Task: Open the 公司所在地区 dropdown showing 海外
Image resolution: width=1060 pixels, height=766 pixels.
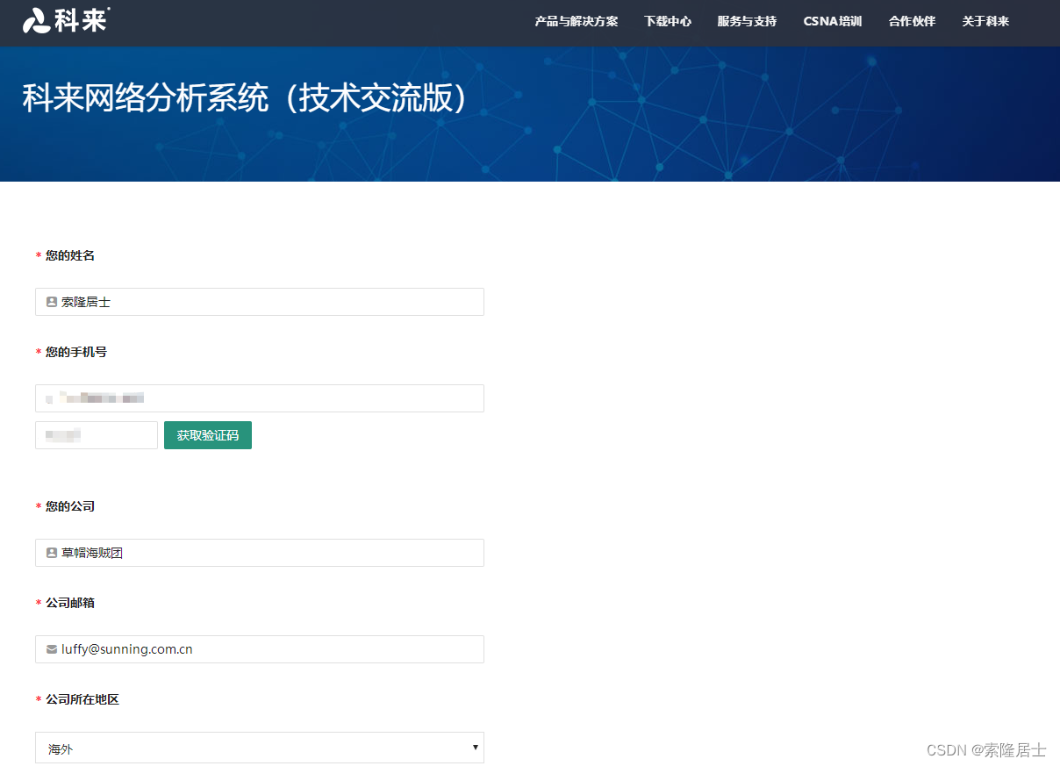Action: (x=260, y=748)
